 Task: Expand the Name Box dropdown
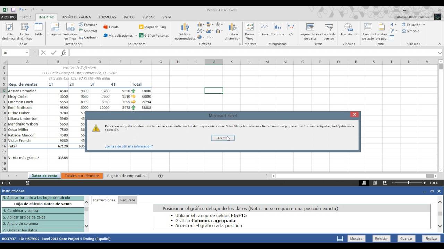point(27,53)
